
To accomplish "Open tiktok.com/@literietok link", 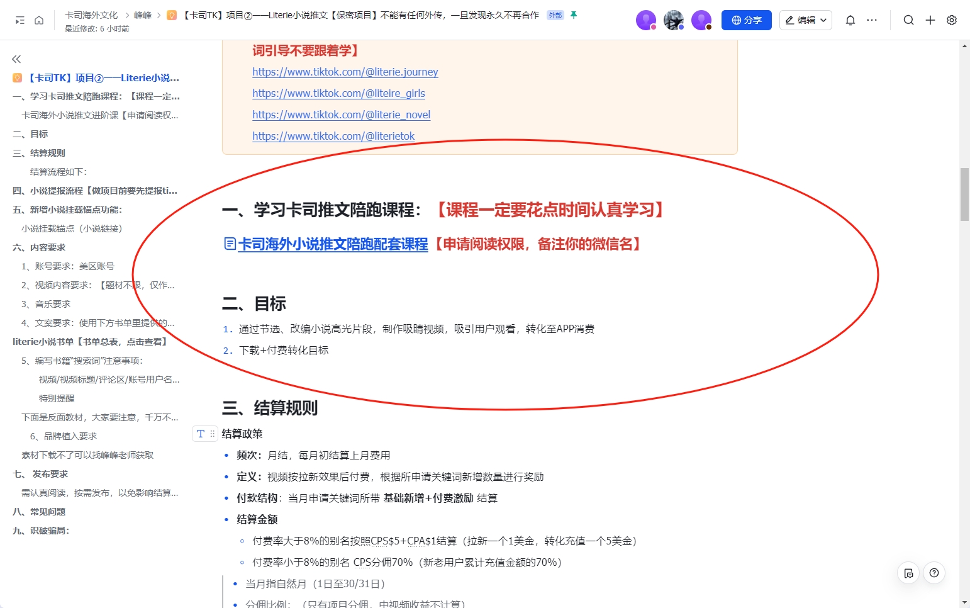I will pyautogui.click(x=333, y=136).
